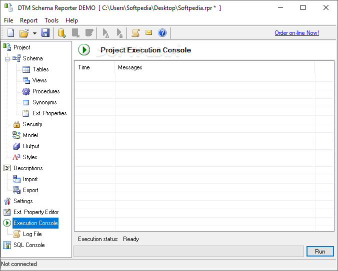Select Import under Descriptions

point(30,179)
